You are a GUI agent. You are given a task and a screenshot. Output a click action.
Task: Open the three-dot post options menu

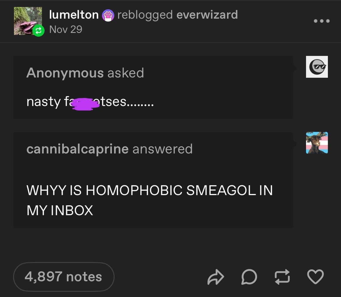322,21
